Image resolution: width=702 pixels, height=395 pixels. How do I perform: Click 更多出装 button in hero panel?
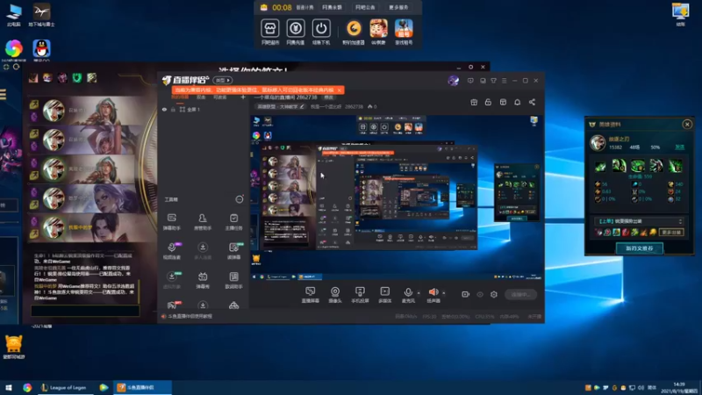point(671,232)
